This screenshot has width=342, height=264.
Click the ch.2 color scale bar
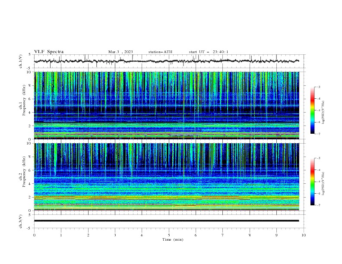click(x=312, y=182)
